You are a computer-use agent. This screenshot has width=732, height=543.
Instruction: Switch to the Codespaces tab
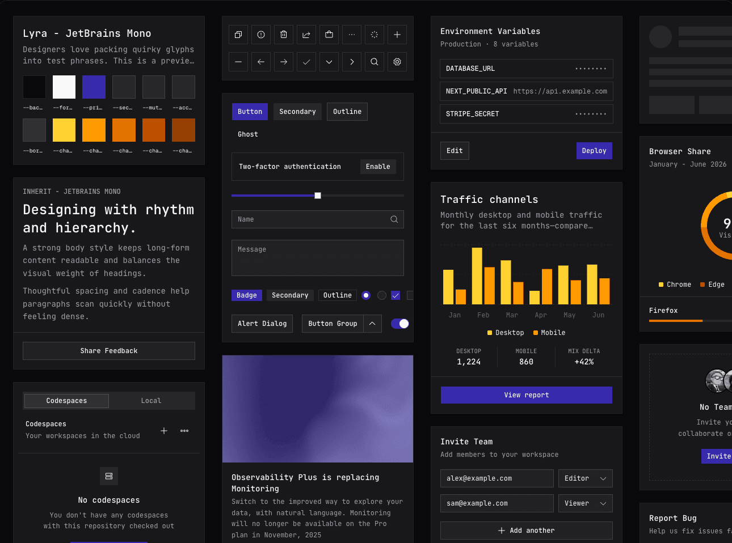coord(66,401)
